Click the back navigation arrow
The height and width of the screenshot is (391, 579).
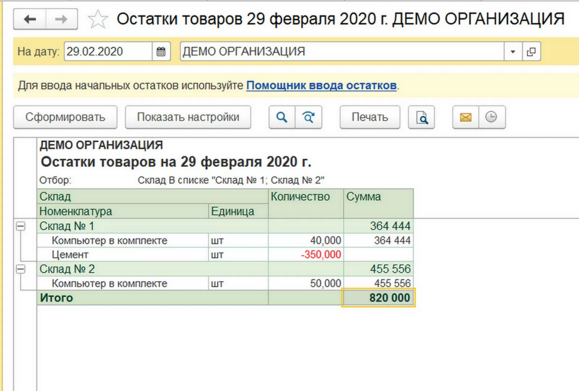coord(30,19)
